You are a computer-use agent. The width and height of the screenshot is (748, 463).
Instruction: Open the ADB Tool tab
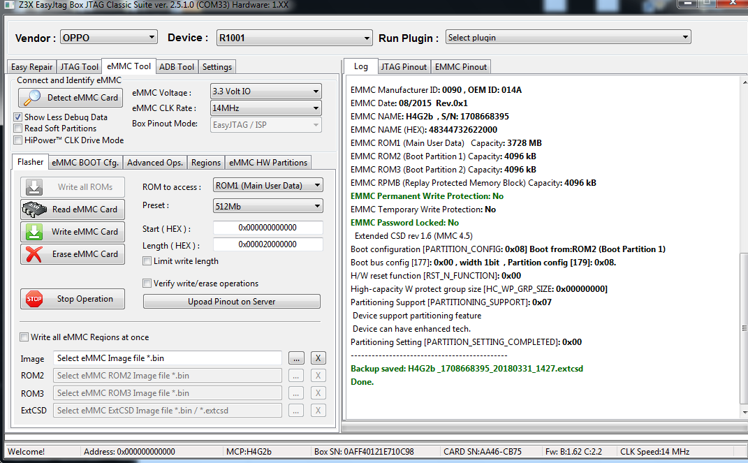click(177, 67)
